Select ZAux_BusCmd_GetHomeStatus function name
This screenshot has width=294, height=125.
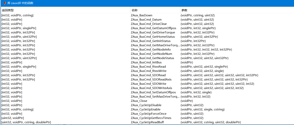(x=153, y=36)
